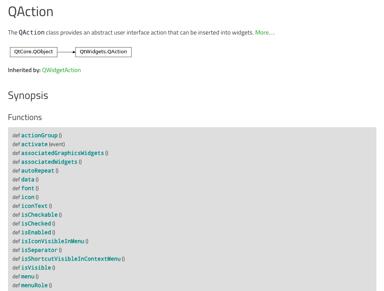The image size is (384, 291).
Task: Open the data function documentation
Action: [27, 179]
